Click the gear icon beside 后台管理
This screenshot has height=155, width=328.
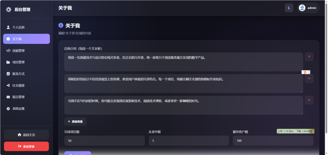pos(9,9)
